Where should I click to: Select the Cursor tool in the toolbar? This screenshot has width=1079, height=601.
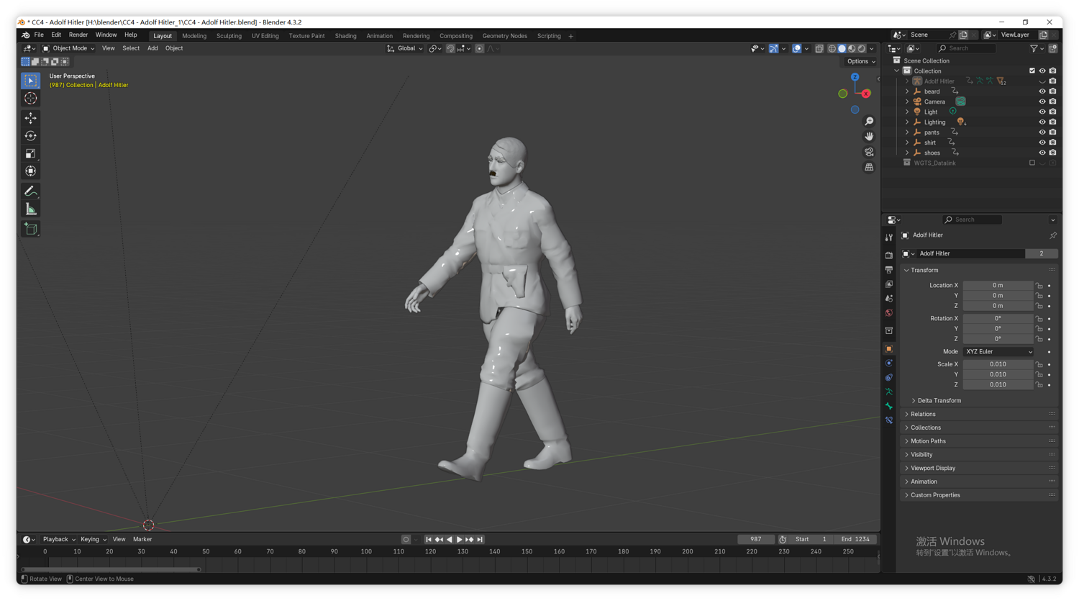tap(30, 99)
